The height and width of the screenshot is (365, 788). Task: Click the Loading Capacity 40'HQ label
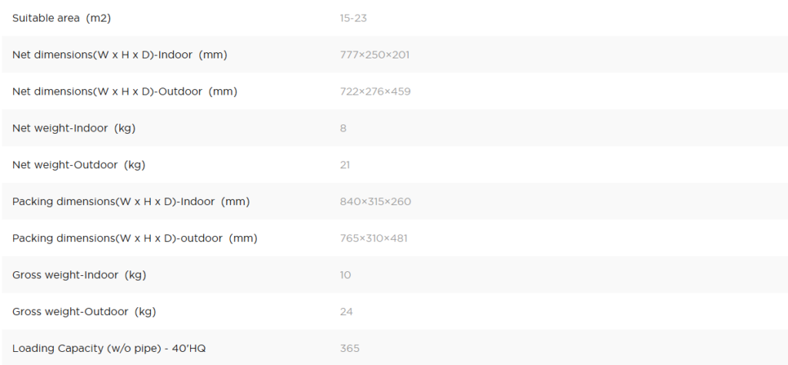coord(109,348)
